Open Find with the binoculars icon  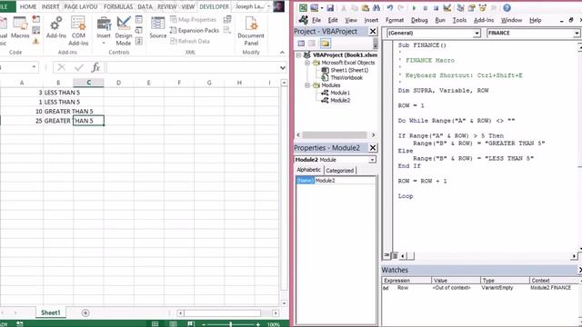pyautogui.click(x=376, y=7)
